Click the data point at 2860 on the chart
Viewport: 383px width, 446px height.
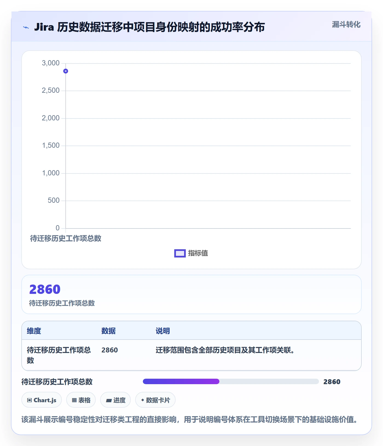click(x=66, y=71)
